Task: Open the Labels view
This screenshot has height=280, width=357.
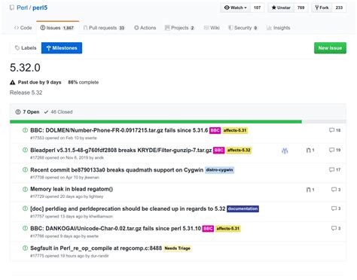Action: (x=26, y=48)
